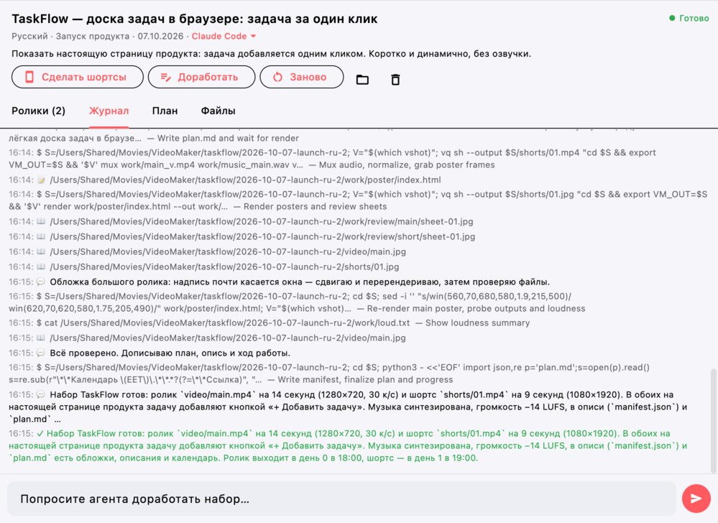Image resolution: width=718 pixels, height=523 pixels.
Task: Open the 'Файлы' tab
Action: click(x=218, y=111)
